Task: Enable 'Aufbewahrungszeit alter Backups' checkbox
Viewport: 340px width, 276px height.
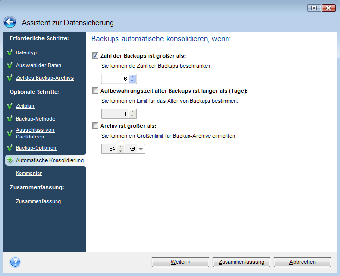Action: coord(95,91)
